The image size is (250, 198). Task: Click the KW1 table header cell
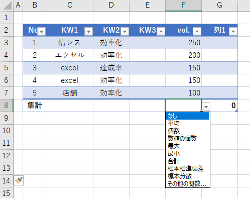coord(70,30)
